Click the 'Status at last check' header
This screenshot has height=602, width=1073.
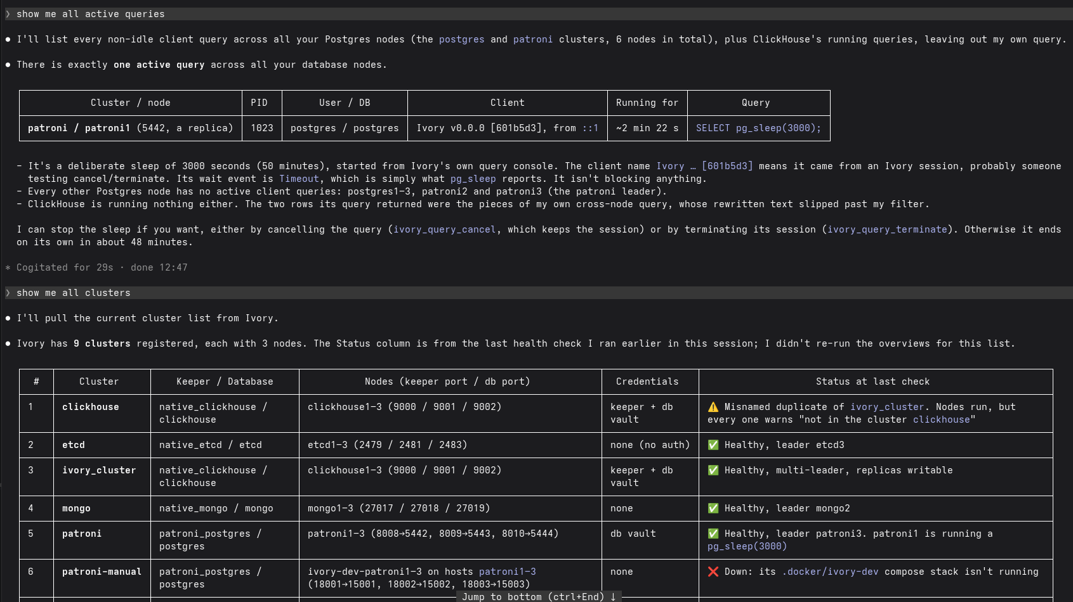873,381
